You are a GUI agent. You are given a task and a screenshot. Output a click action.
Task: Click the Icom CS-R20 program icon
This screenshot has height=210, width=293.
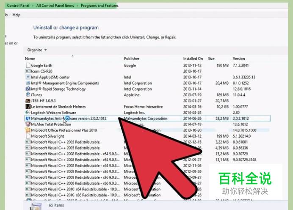[28, 71]
